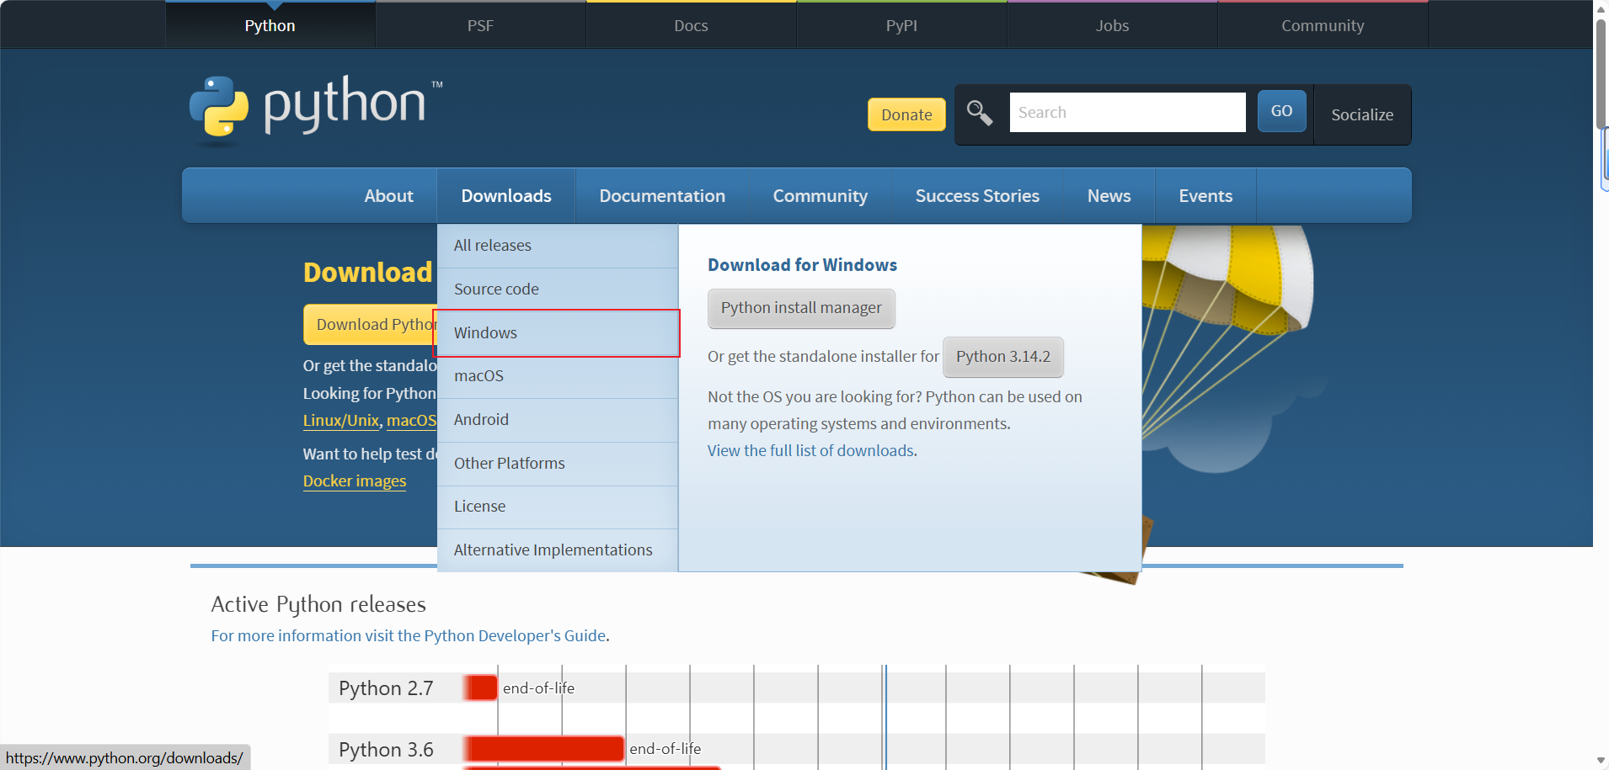This screenshot has height=770, width=1609.
Task: Open the PyPI top tab
Action: pyautogui.click(x=901, y=25)
